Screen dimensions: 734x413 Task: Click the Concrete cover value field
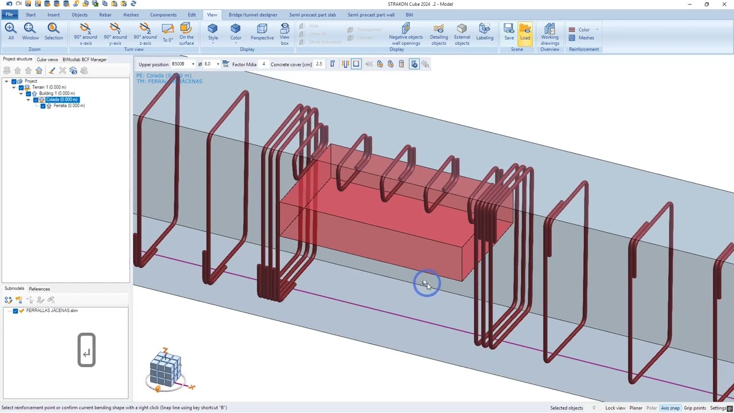[319, 64]
